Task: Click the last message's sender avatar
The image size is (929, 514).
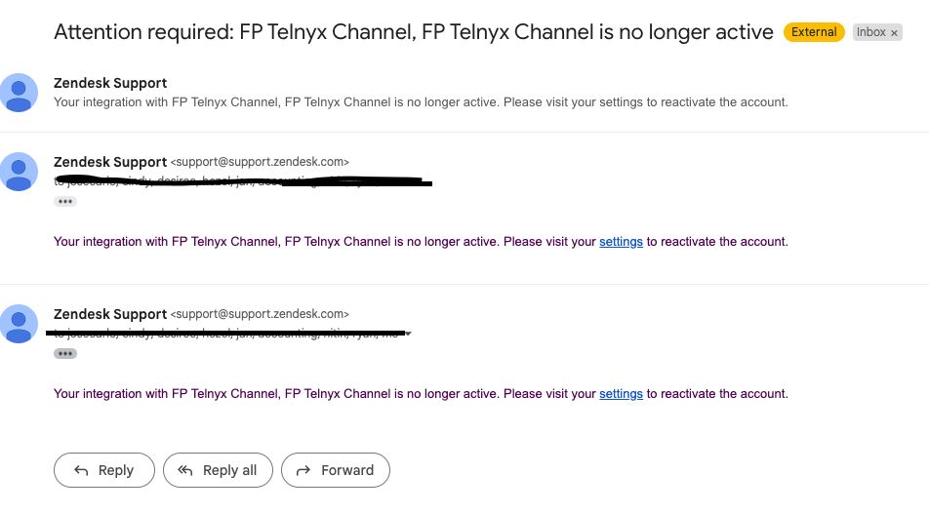Action: pos(19,323)
